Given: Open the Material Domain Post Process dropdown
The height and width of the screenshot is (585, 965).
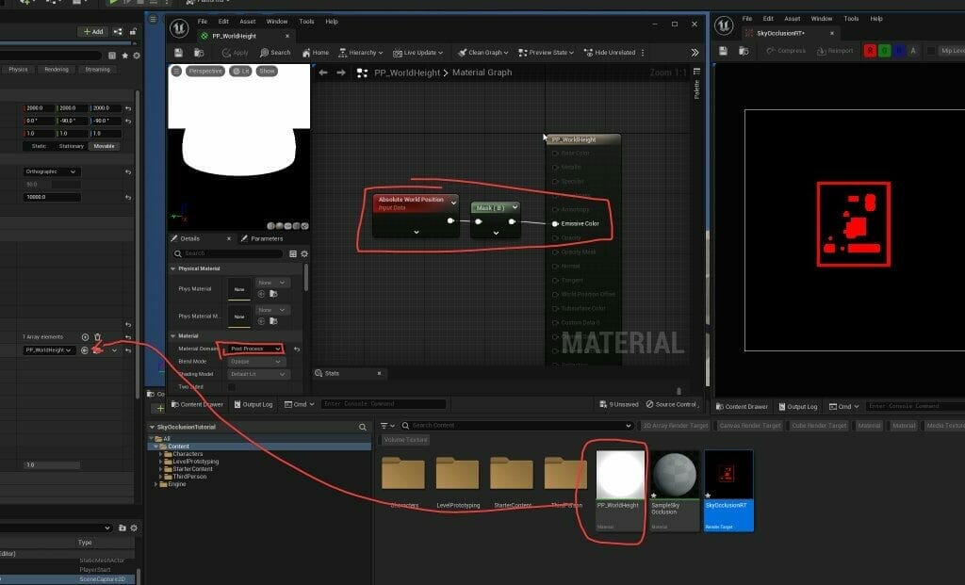Looking at the screenshot, I should (x=254, y=349).
